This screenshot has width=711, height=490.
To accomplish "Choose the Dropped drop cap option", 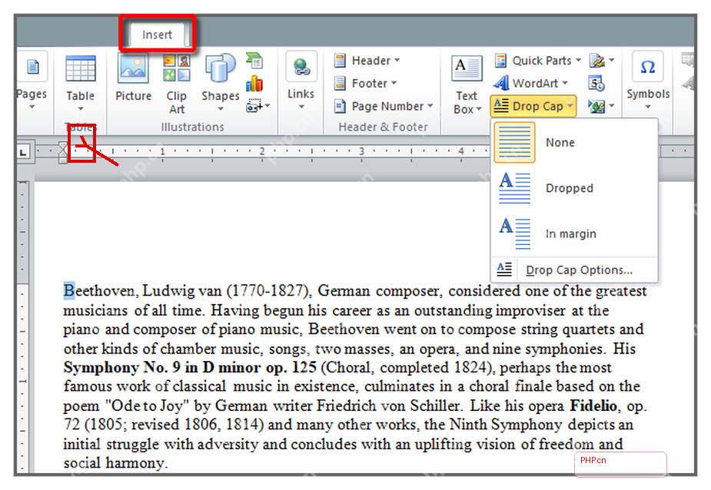I will click(574, 187).
